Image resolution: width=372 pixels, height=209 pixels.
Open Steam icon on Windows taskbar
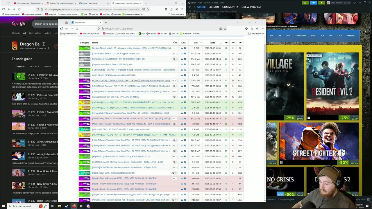[x=67, y=206]
